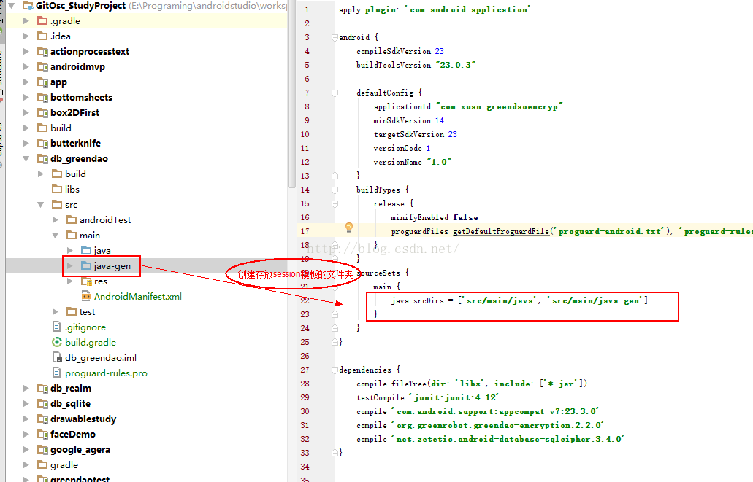The width and height of the screenshot is (753, 482).
Task: Fold the defaultConfig block at line 7
Action: 335,93
